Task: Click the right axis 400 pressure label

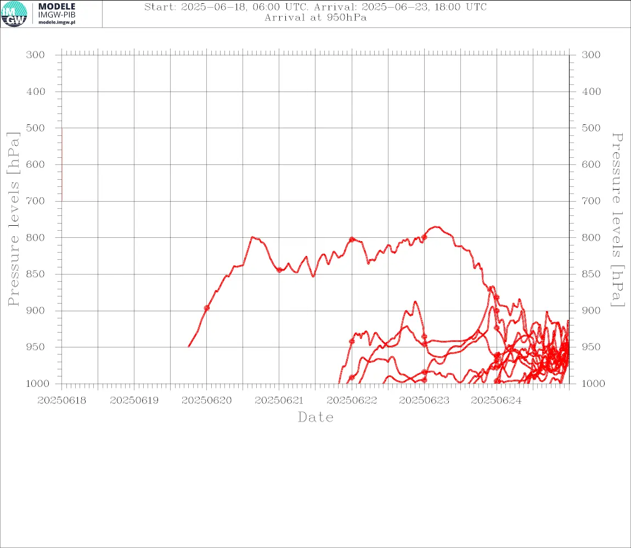Action: pyautogui.click(x=591, y=92)
